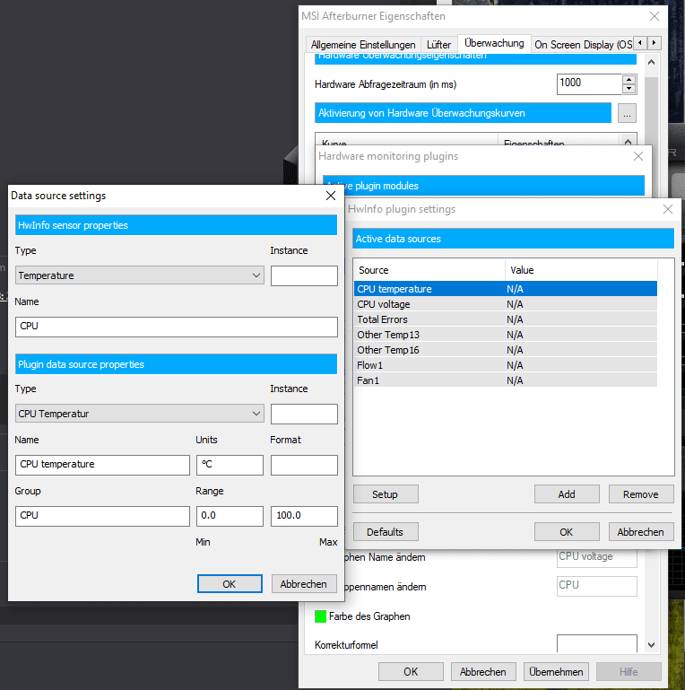This screenshot has width=685, height=690.
Task: Switch to the On Screen Display tab
Action: [x=582, y=45]
